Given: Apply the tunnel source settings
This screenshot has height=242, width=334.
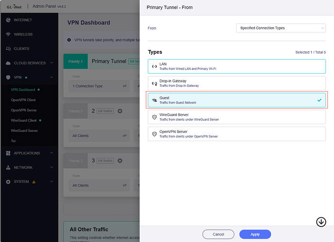Looking at the screenshot, I should click(x=255, y=234).
